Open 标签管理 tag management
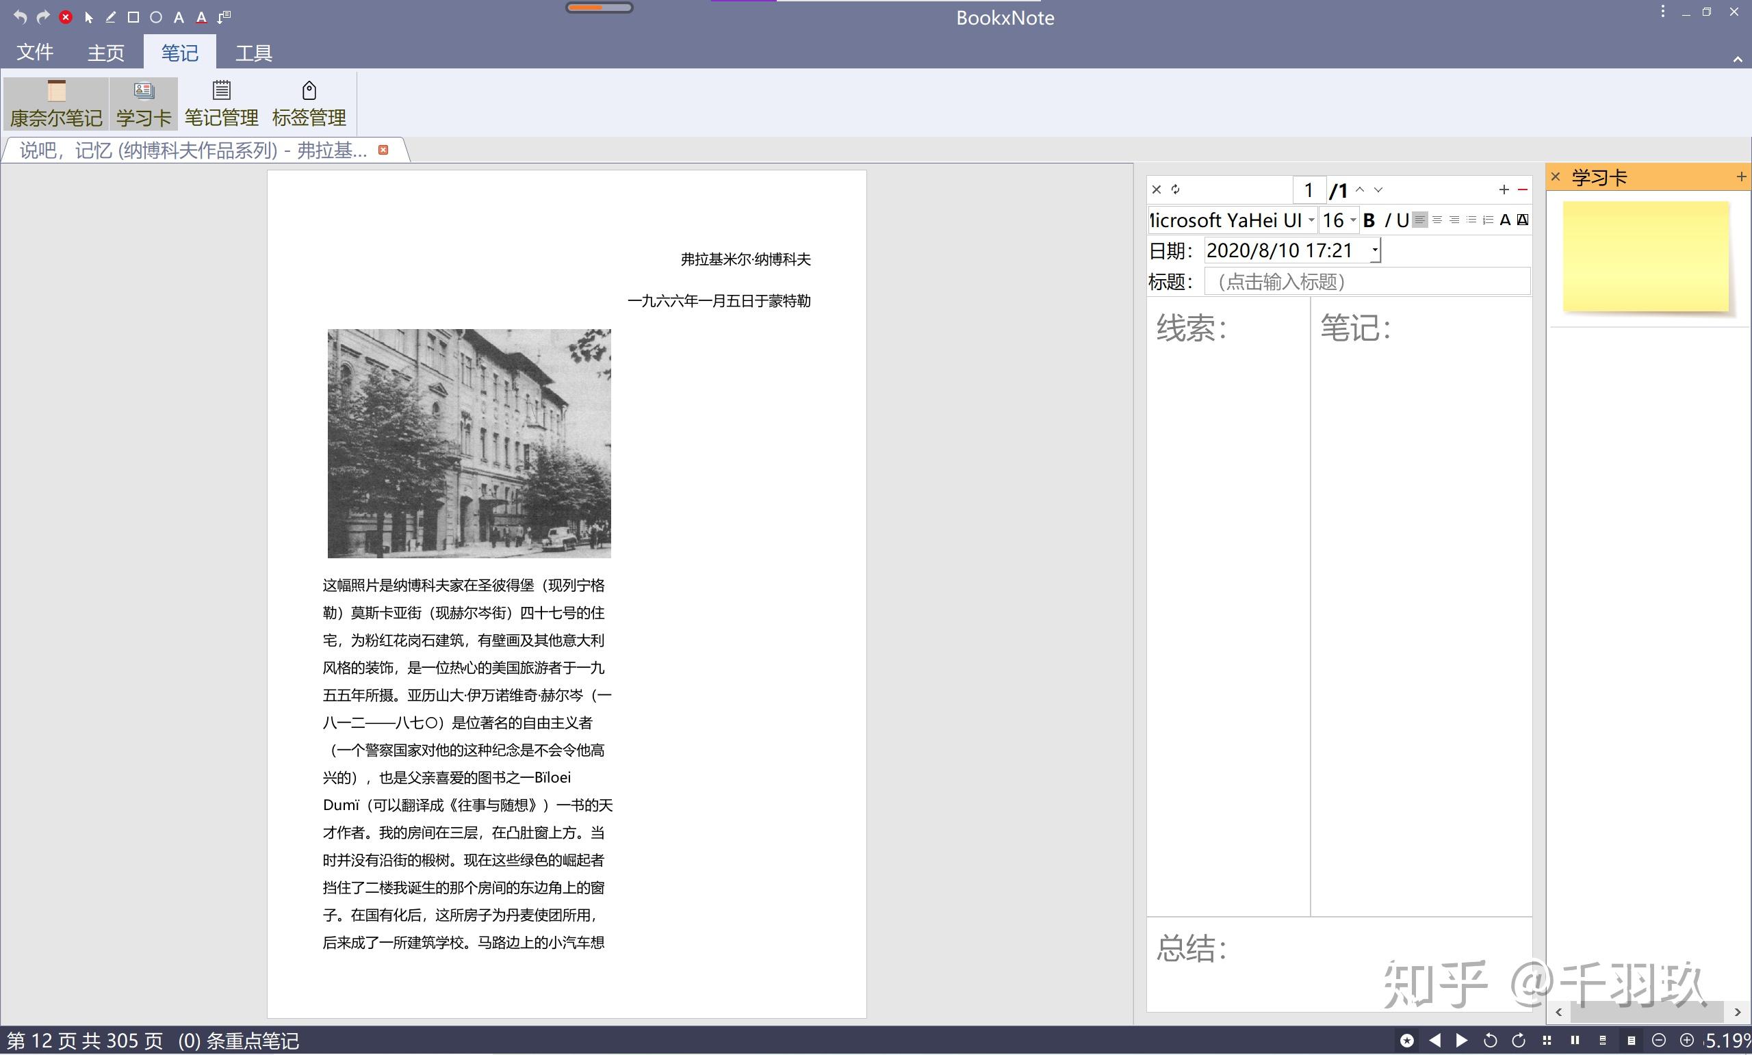The height and width of the screenshot is (1055, 1752). [309, 103]
